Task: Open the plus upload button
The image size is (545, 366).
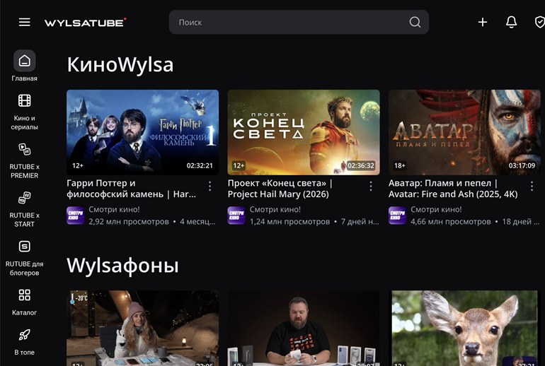Action: (483, 22)
